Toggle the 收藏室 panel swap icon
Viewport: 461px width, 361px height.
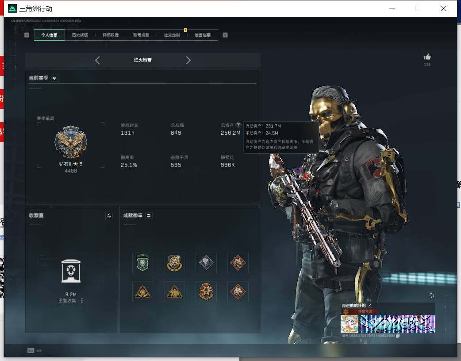(109, 216)
